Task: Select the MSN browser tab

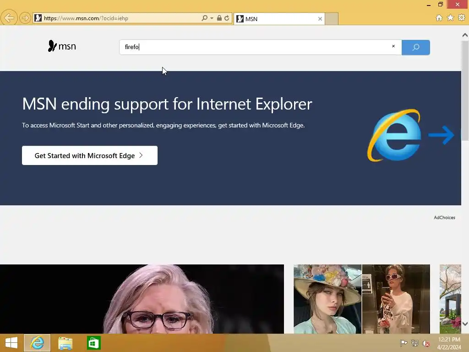Action: (x=279, y=19)
